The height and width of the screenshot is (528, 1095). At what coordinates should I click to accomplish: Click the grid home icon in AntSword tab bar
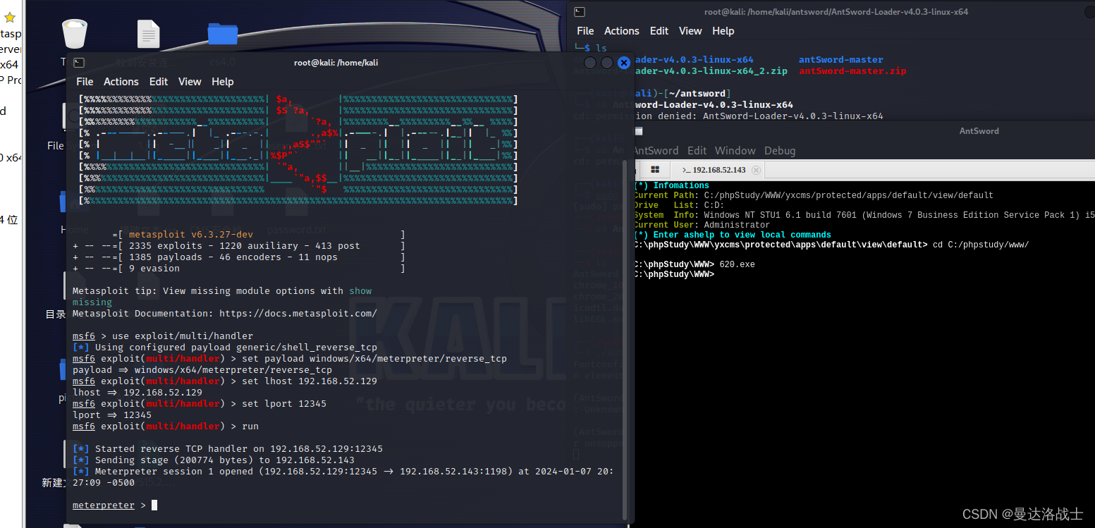click(655, 170)
